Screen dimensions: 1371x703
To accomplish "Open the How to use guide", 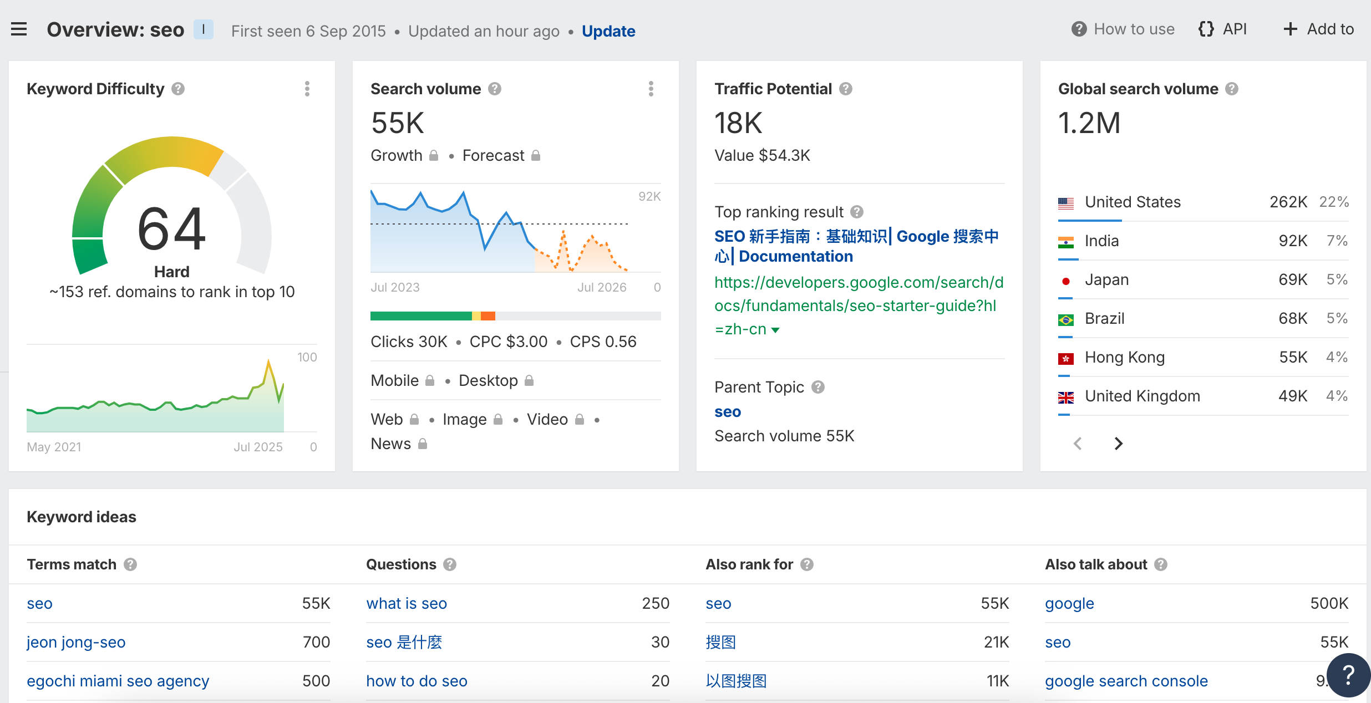I will 1123,29.
